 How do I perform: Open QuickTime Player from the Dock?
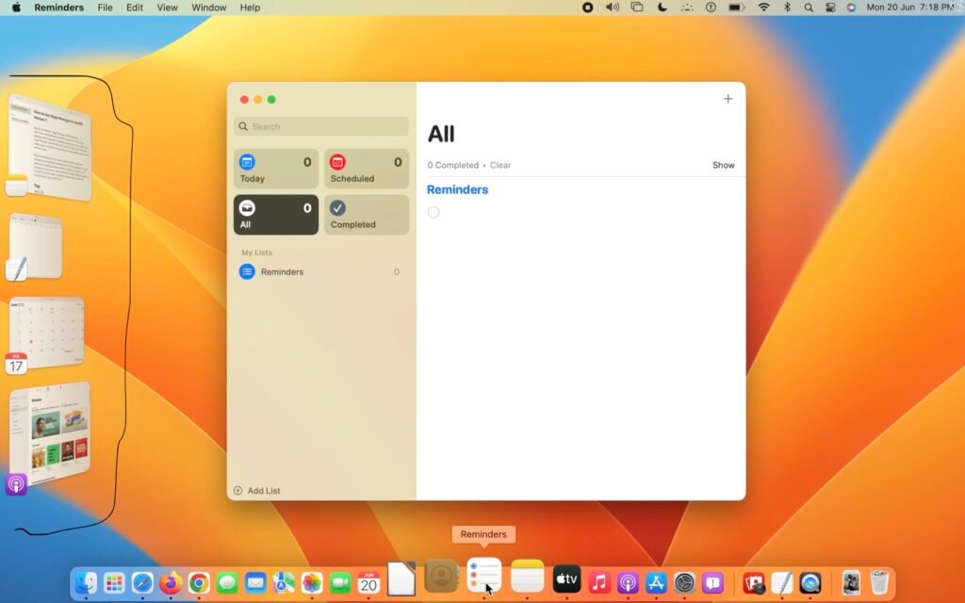click(x=810, y=582)
